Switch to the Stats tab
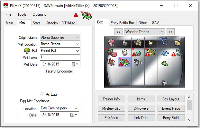The height and width of the screenshot is (128, 200). tap(37, 23)
